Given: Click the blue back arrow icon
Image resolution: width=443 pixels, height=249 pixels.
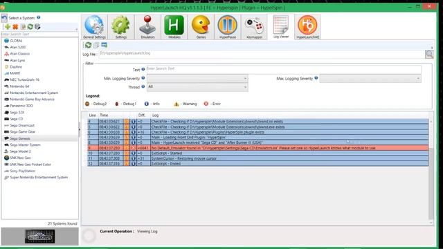Looking at the screenshot, I should pos(4,18).
